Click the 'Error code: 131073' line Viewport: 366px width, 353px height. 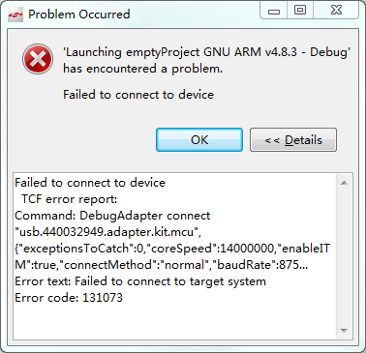click(x=69, y=298)
